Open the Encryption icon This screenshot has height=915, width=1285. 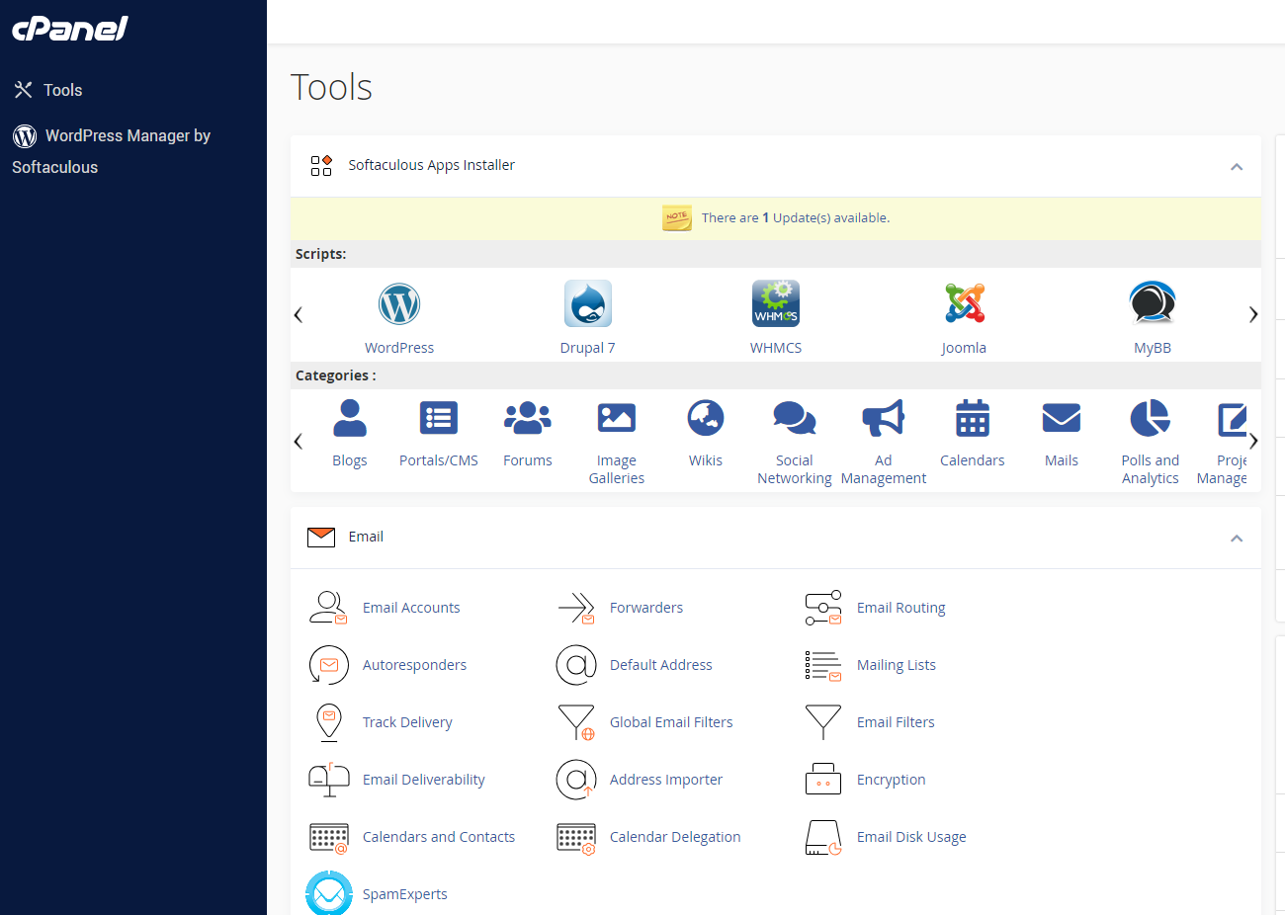[823, 780]
